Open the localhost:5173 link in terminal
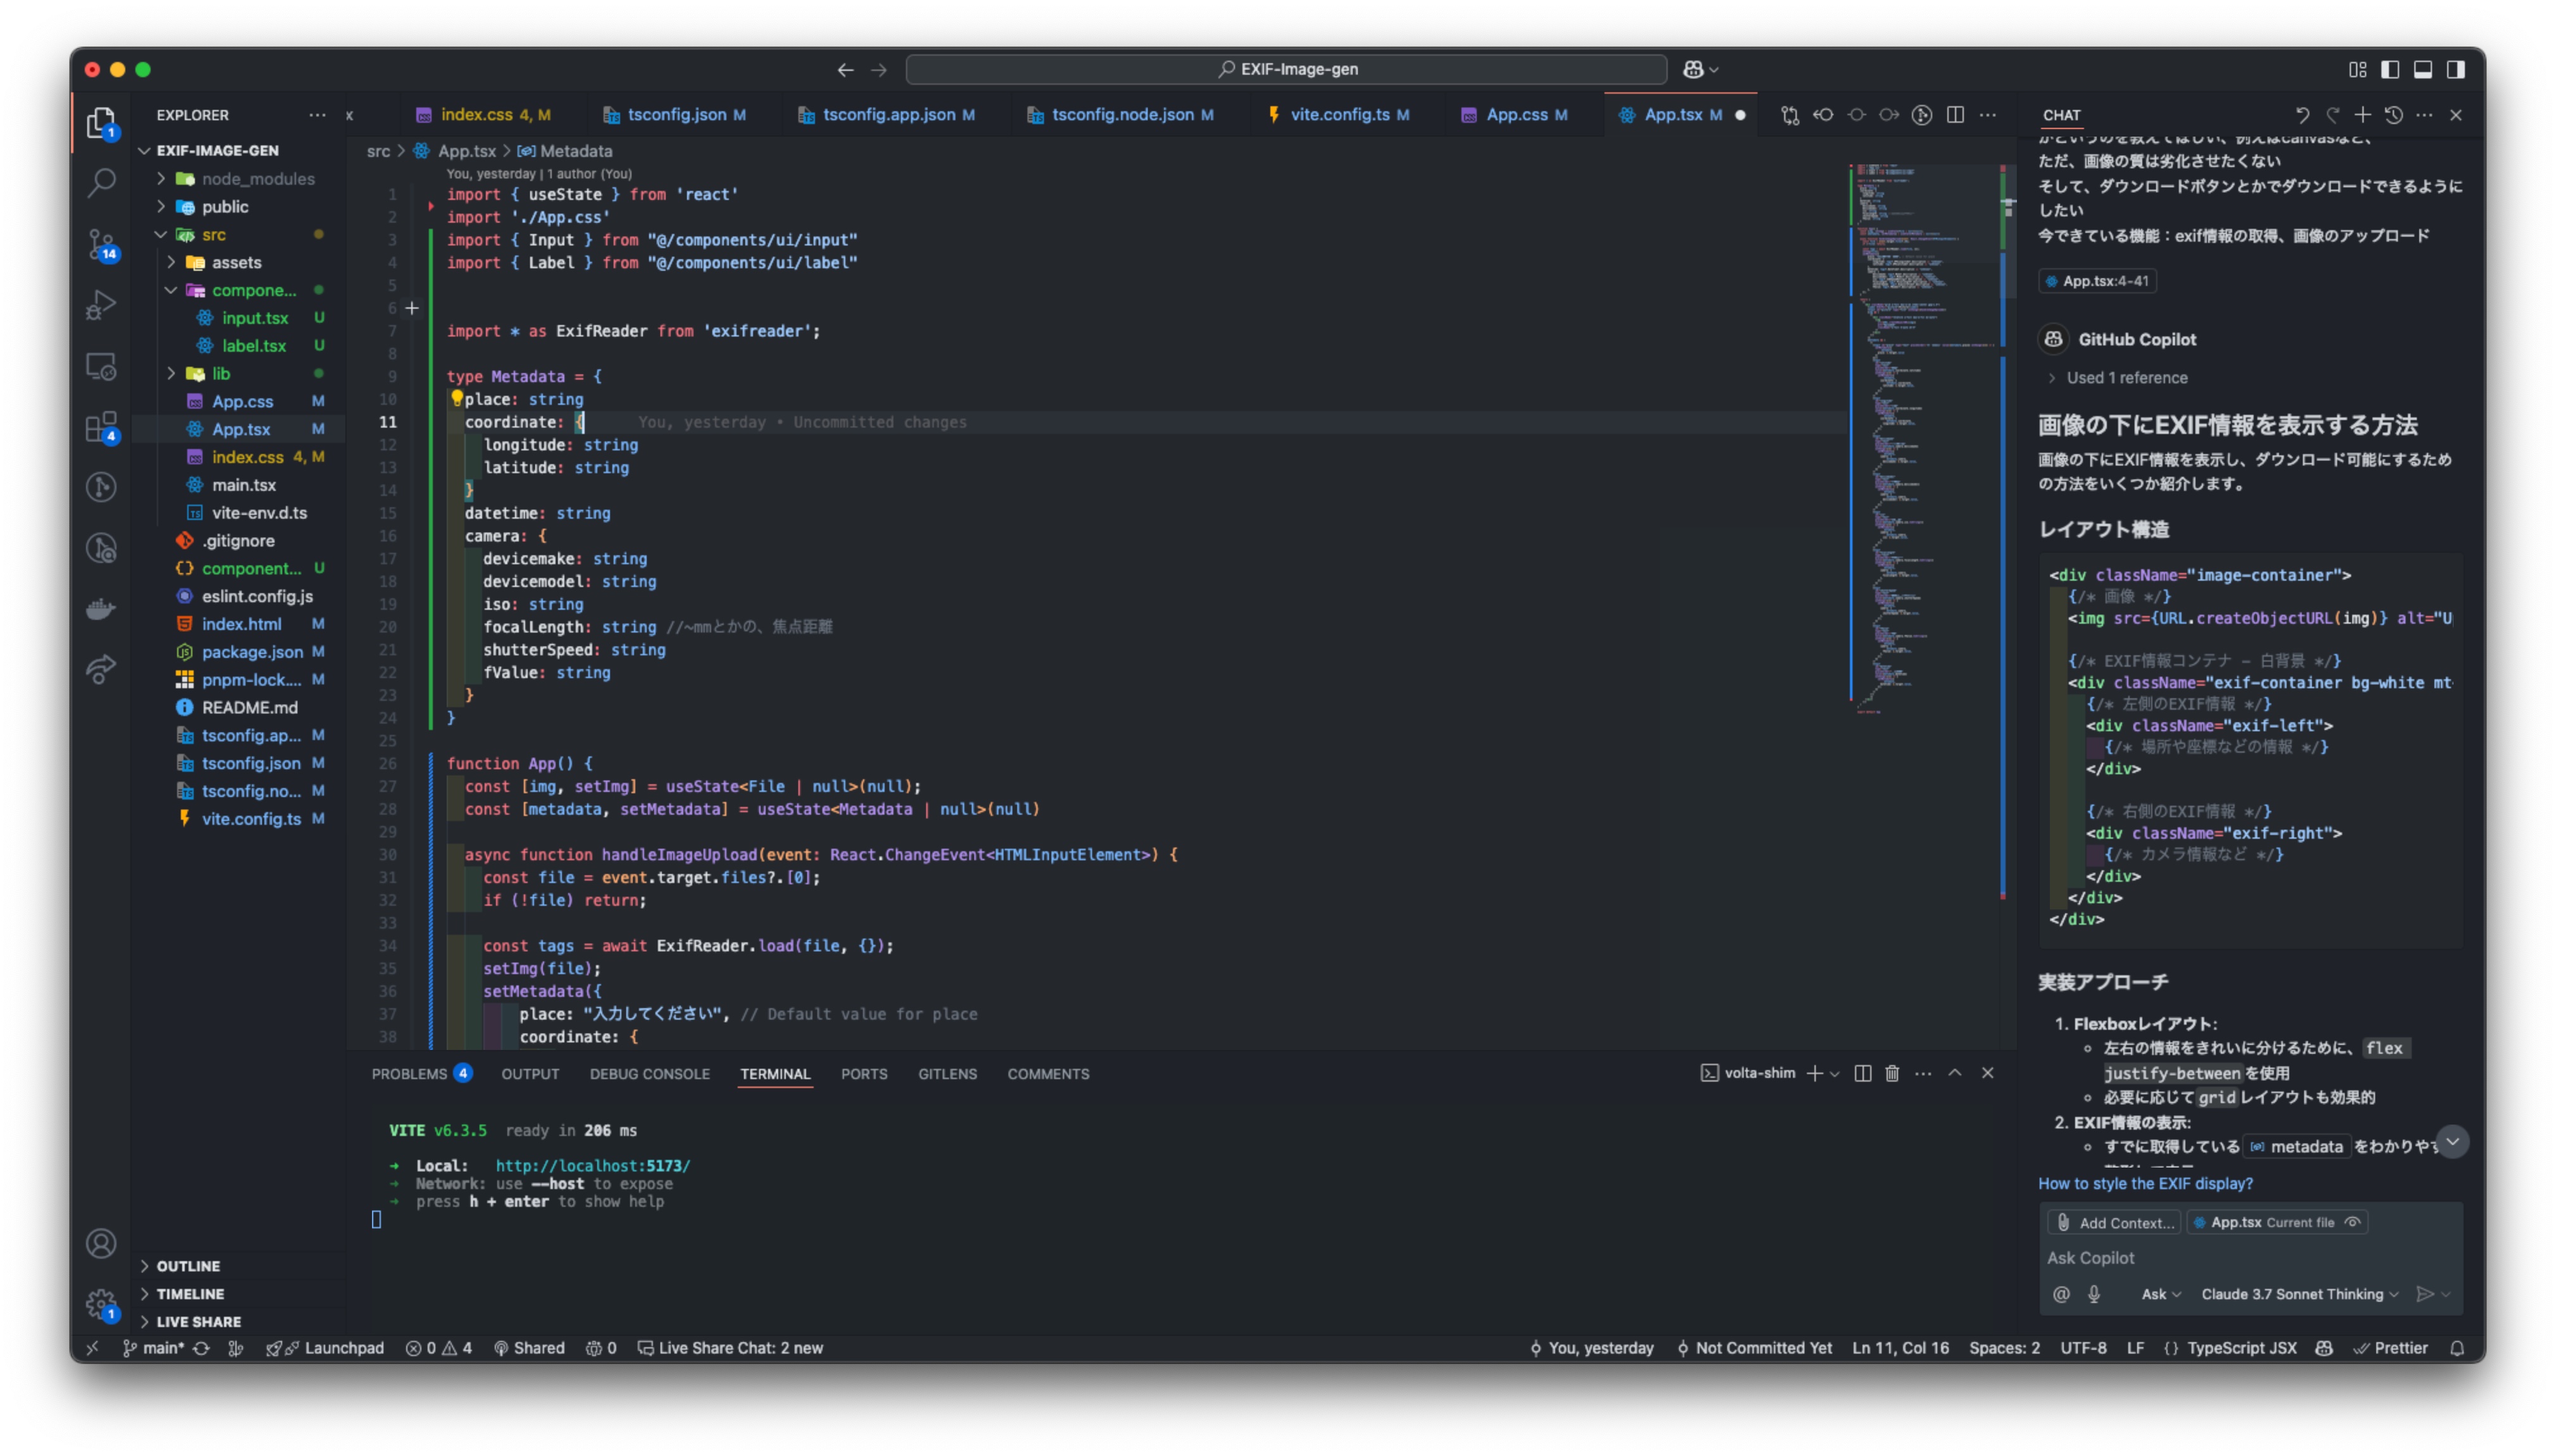Screen dimensions: 2556x1456 click(x=592, y=1166)
